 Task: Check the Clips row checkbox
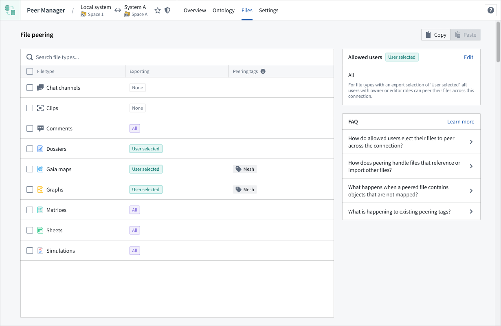coord(30,108)
